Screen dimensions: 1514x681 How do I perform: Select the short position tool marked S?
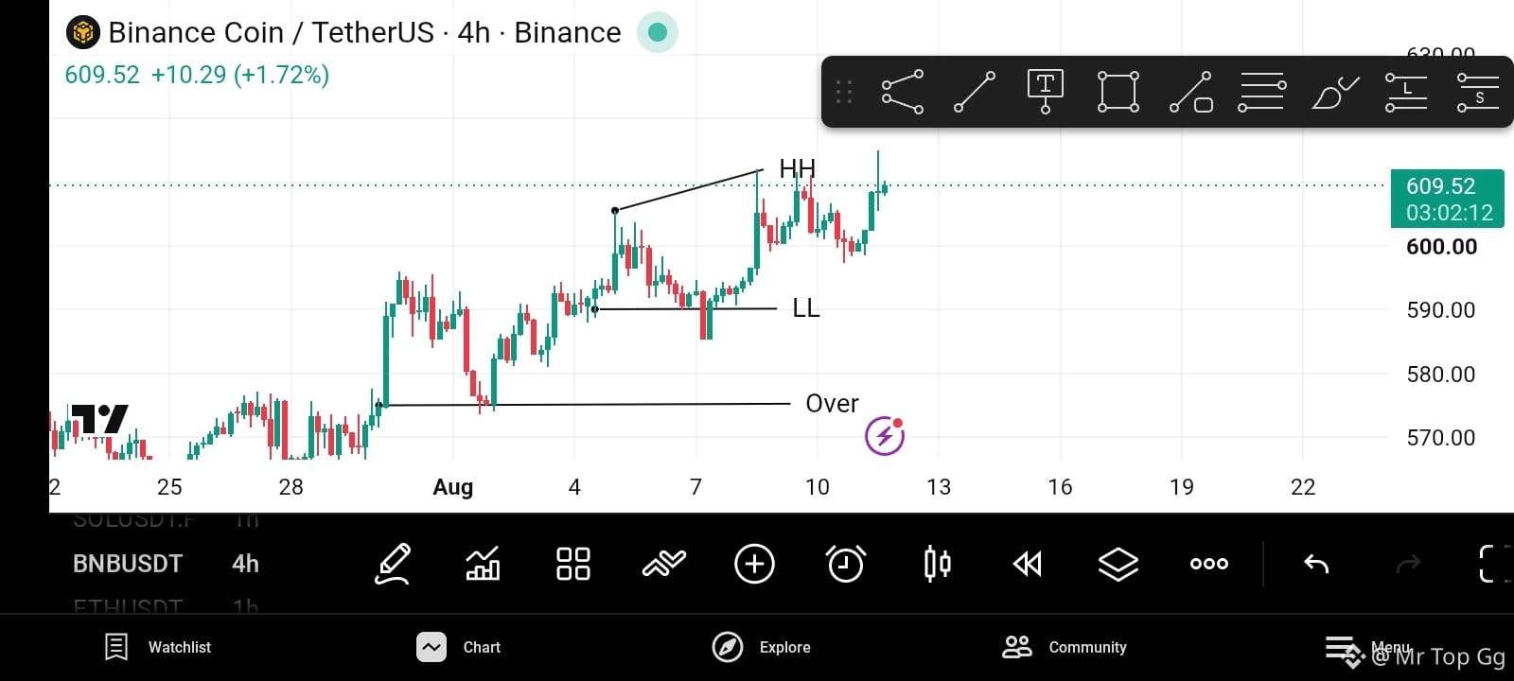click(x=1478, y=92)
